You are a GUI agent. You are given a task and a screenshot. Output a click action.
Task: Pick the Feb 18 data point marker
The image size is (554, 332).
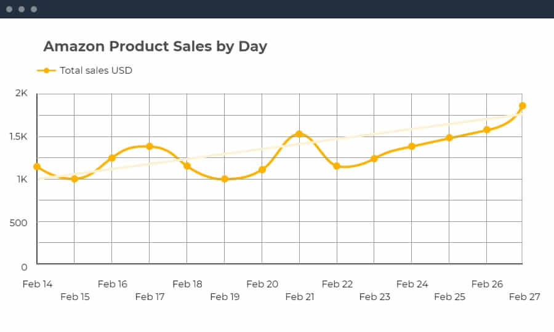[187, 166]
